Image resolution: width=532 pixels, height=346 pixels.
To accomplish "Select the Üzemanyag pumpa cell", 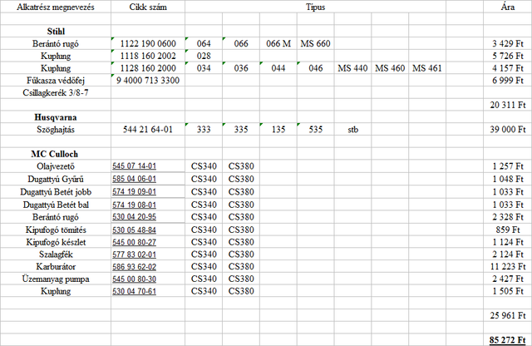I will [x=56, y=279].
